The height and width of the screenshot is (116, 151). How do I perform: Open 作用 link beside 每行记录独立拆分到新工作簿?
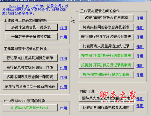point(63,68)
